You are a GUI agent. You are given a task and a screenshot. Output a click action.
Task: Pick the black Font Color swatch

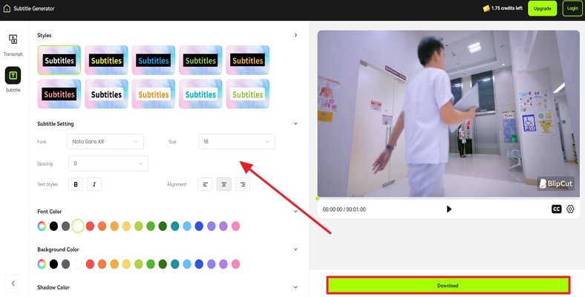[53, 226]
